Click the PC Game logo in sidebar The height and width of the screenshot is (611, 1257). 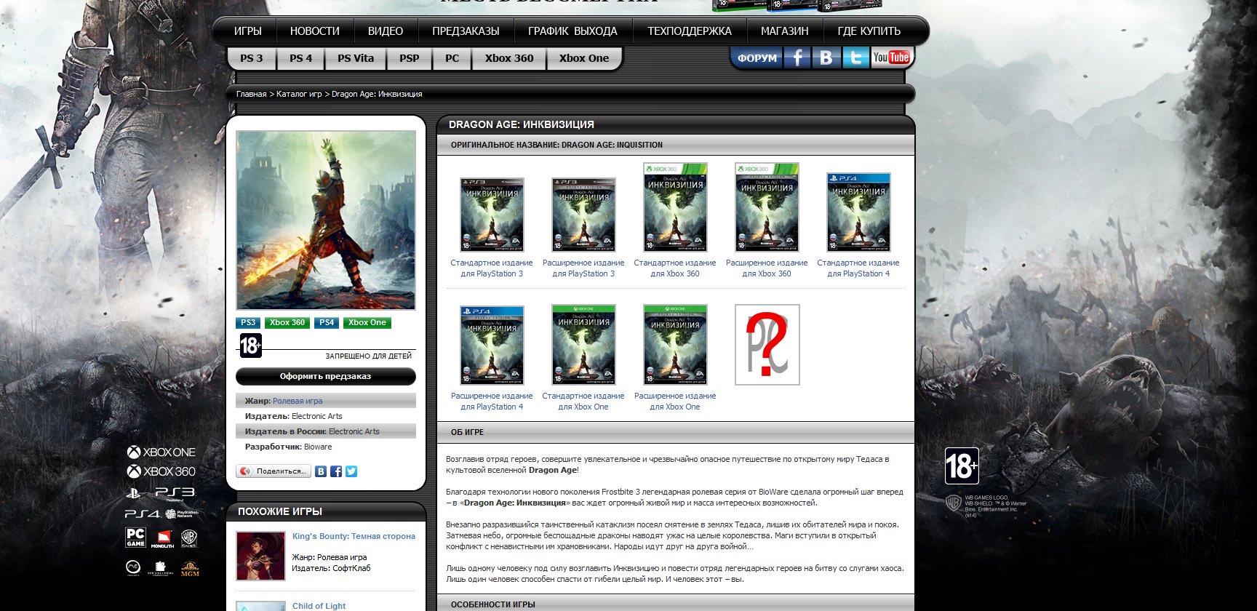click(135, 538)
